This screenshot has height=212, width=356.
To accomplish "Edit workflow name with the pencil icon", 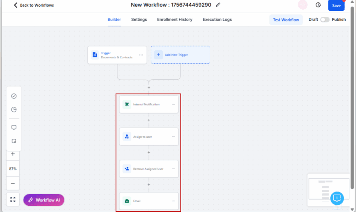I will coord(218,5).
